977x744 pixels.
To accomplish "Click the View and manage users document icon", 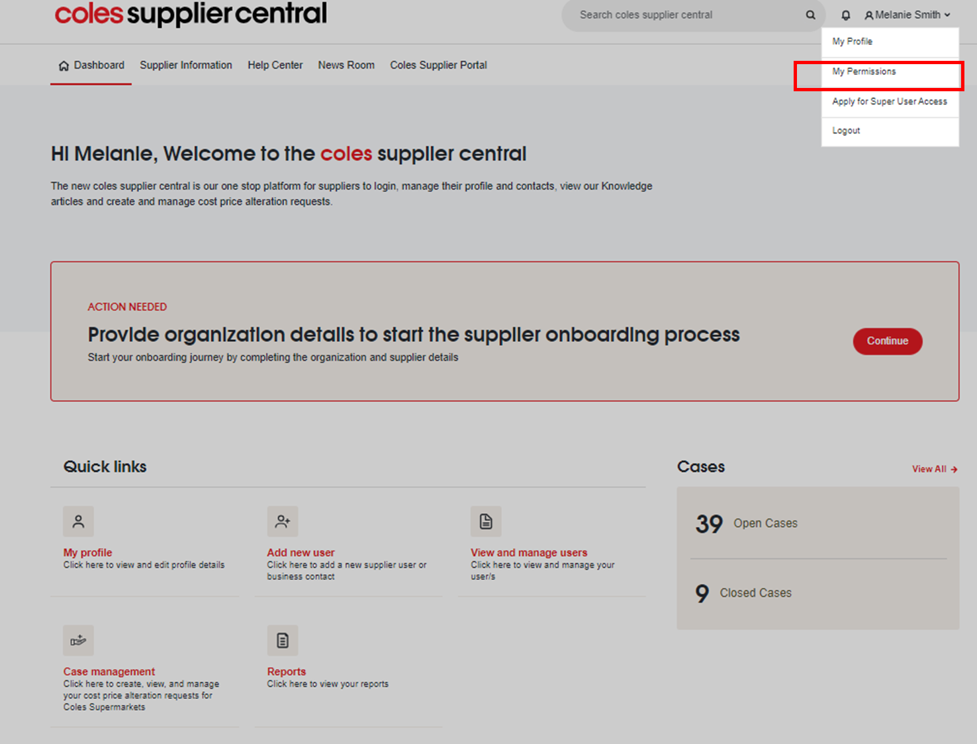I will [486, 521].
